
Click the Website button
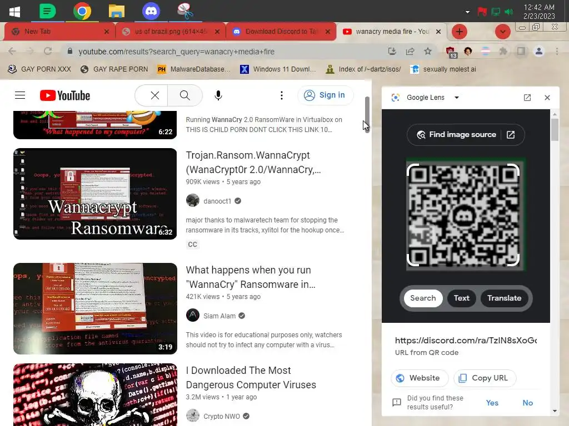tap(420, 378)
